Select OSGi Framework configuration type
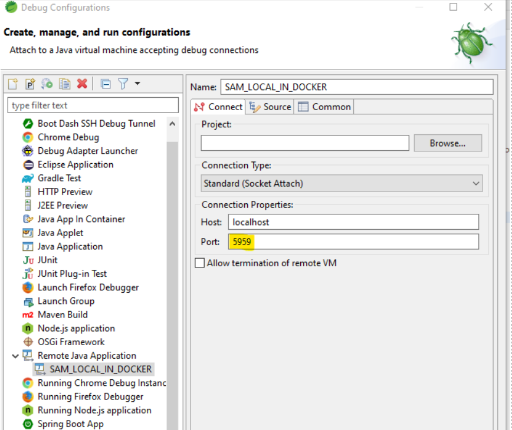The width and height of the screenshot is (512, 430). click(71, 342)
